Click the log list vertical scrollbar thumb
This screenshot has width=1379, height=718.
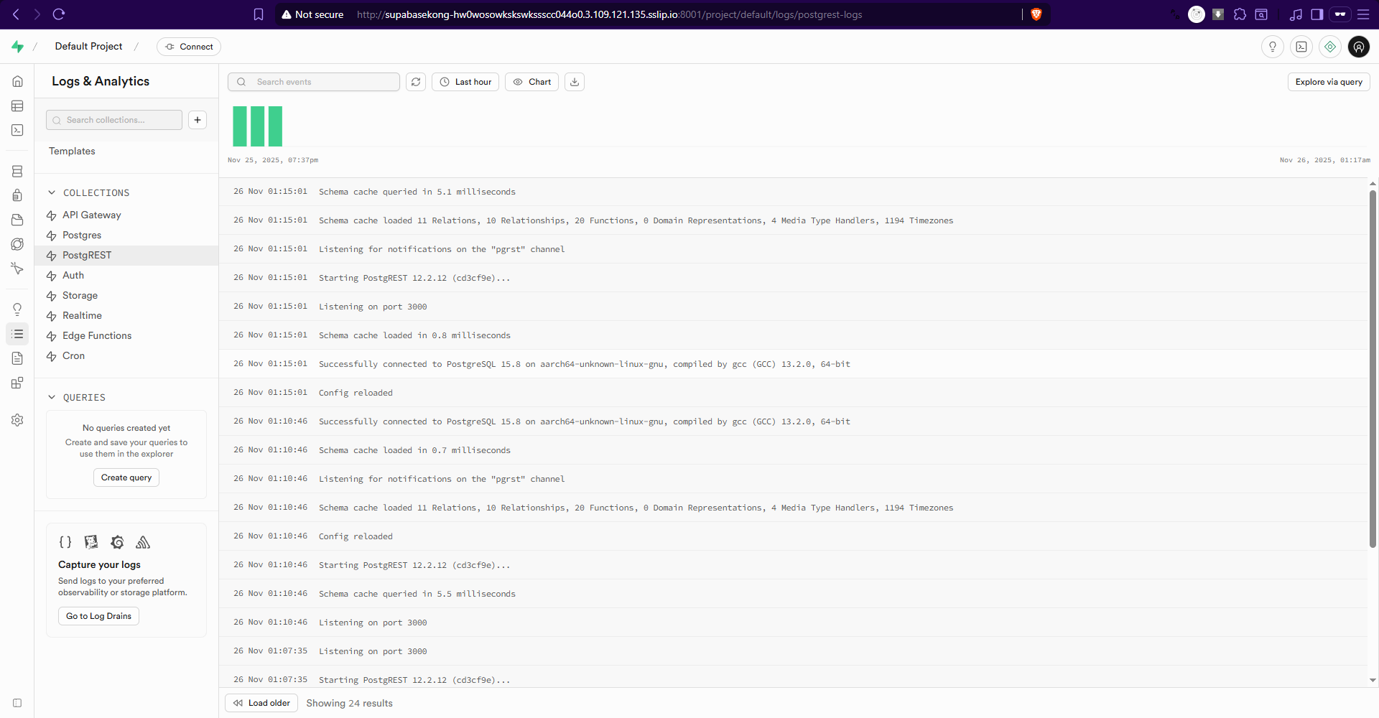coord(1373,368)
